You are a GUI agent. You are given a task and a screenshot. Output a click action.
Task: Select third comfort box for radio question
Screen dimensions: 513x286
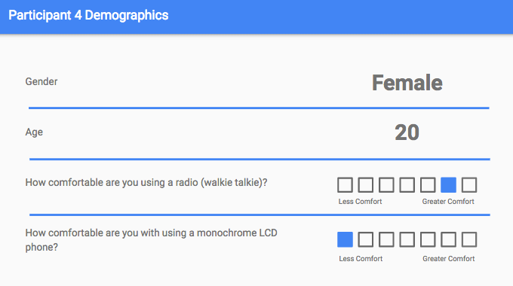click(386, 185)
